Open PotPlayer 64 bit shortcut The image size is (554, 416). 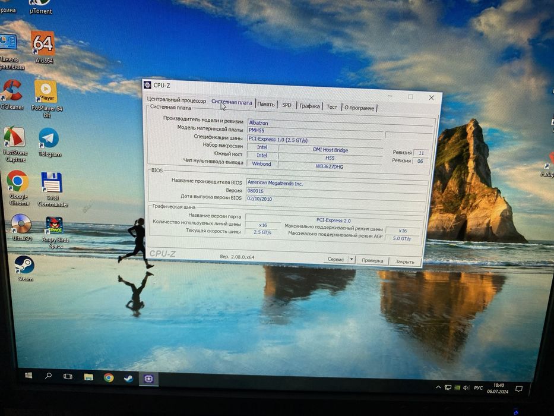coord(46,98)
